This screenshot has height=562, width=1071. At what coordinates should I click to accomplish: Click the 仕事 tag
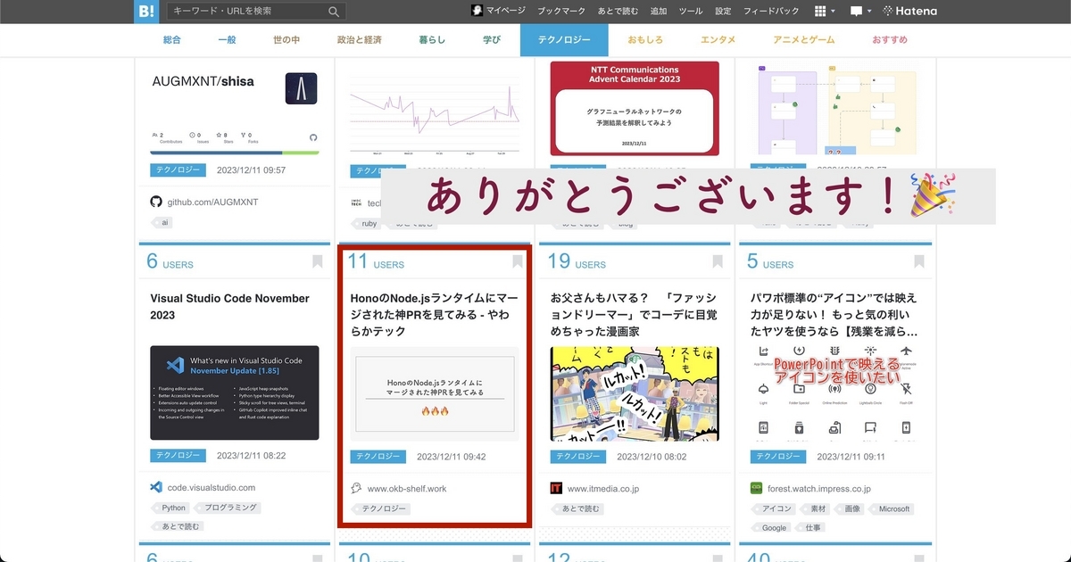[x=812, y=527]
